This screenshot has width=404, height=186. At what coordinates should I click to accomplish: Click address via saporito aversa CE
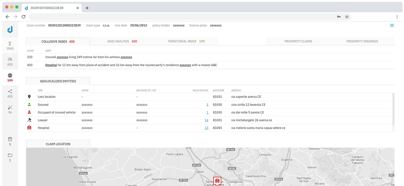(246, 97)
